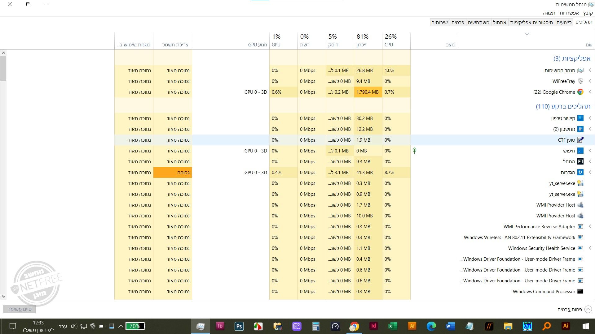Screen dimensions: 595x334
Task: Expand the Google Chrome (22) process group
Action: pyautogui.click(x=590, y=92)
